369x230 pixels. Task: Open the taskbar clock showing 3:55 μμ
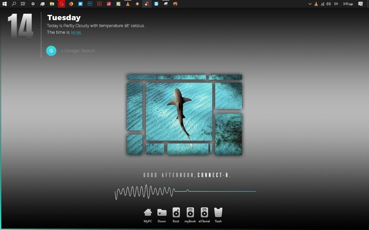(x=348, y=4)
